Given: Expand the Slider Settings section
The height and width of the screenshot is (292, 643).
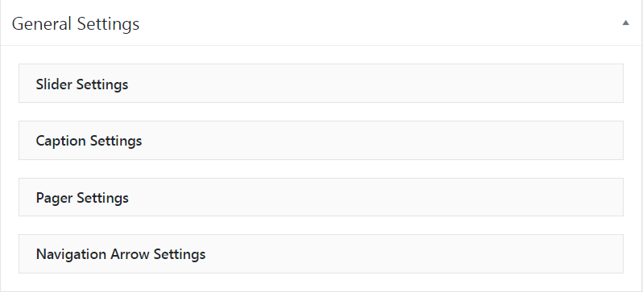Looking at the screenshot, I should 321,83.
